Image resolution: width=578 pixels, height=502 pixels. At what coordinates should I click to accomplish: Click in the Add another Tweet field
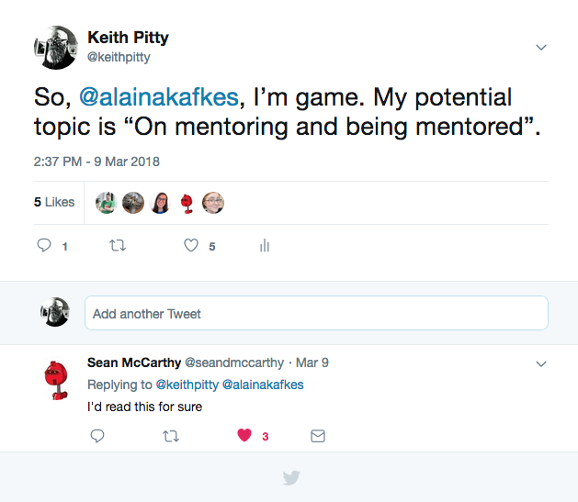click(316, 313)
